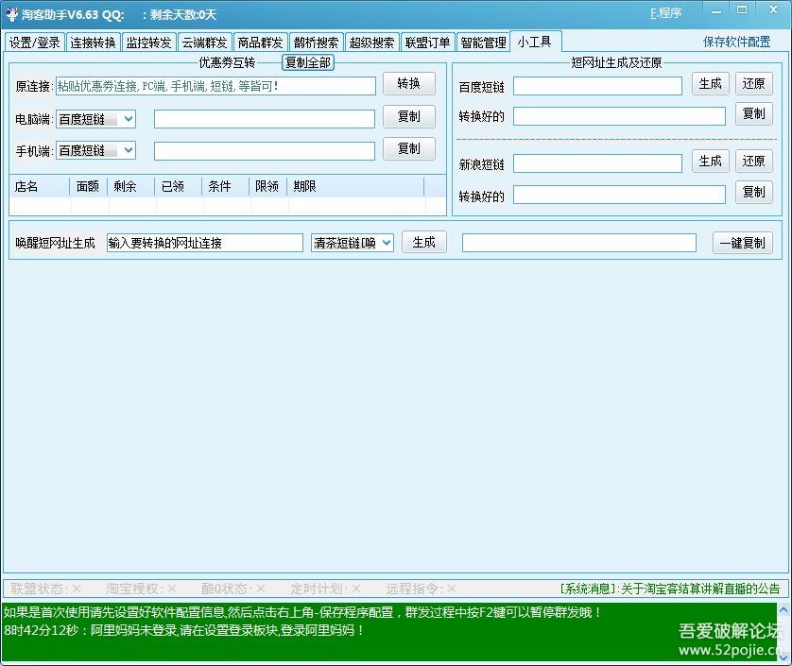Click the 剩余 column header
Viewport: 792px width, 666px height.
pyautogui.click(x=130, y=186)
